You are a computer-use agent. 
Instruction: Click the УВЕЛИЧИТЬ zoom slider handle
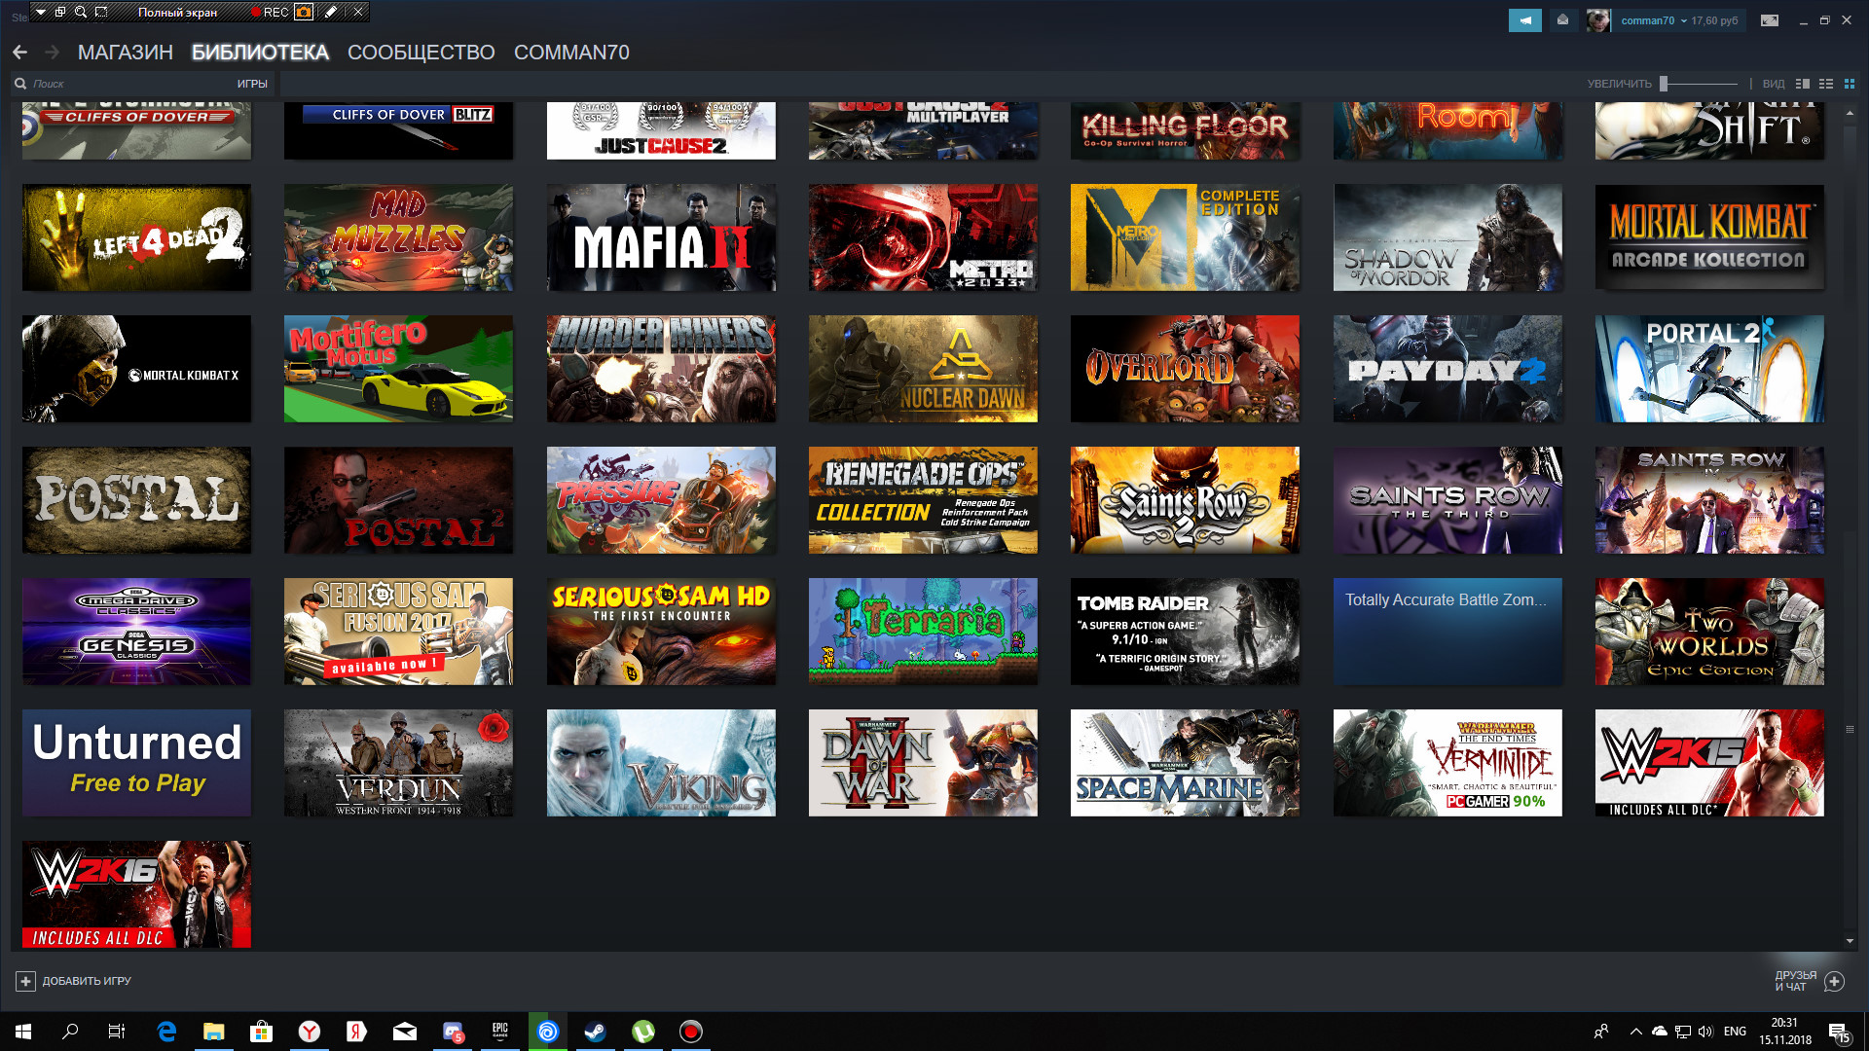pos(1664,84)
